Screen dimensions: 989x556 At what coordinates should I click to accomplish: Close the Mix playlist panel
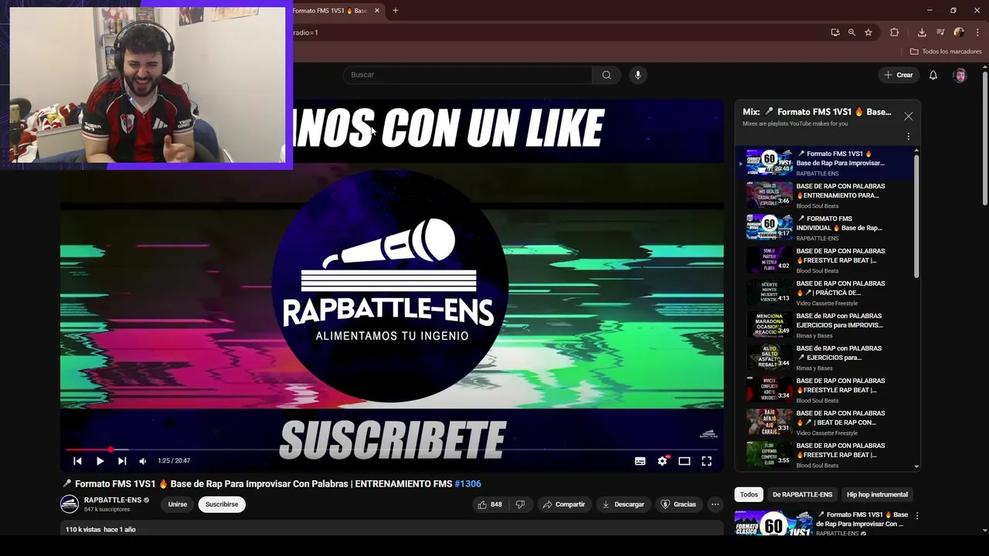pyautogui.click(x=909, y=116)
